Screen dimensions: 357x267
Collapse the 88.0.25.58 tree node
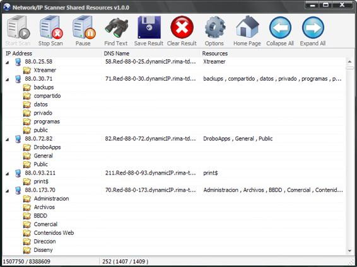point(8,62)
